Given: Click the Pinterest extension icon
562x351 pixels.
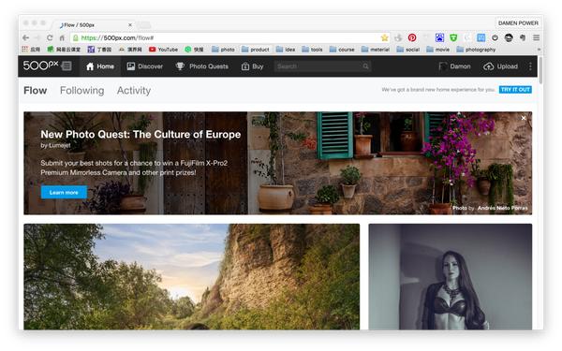Looking at the screenshot, I should coord(412,37).
